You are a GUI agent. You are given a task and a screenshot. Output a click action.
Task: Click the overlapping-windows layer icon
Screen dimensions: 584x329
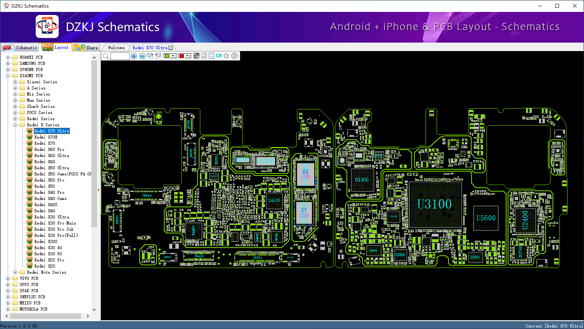click(x=196, y=56)
